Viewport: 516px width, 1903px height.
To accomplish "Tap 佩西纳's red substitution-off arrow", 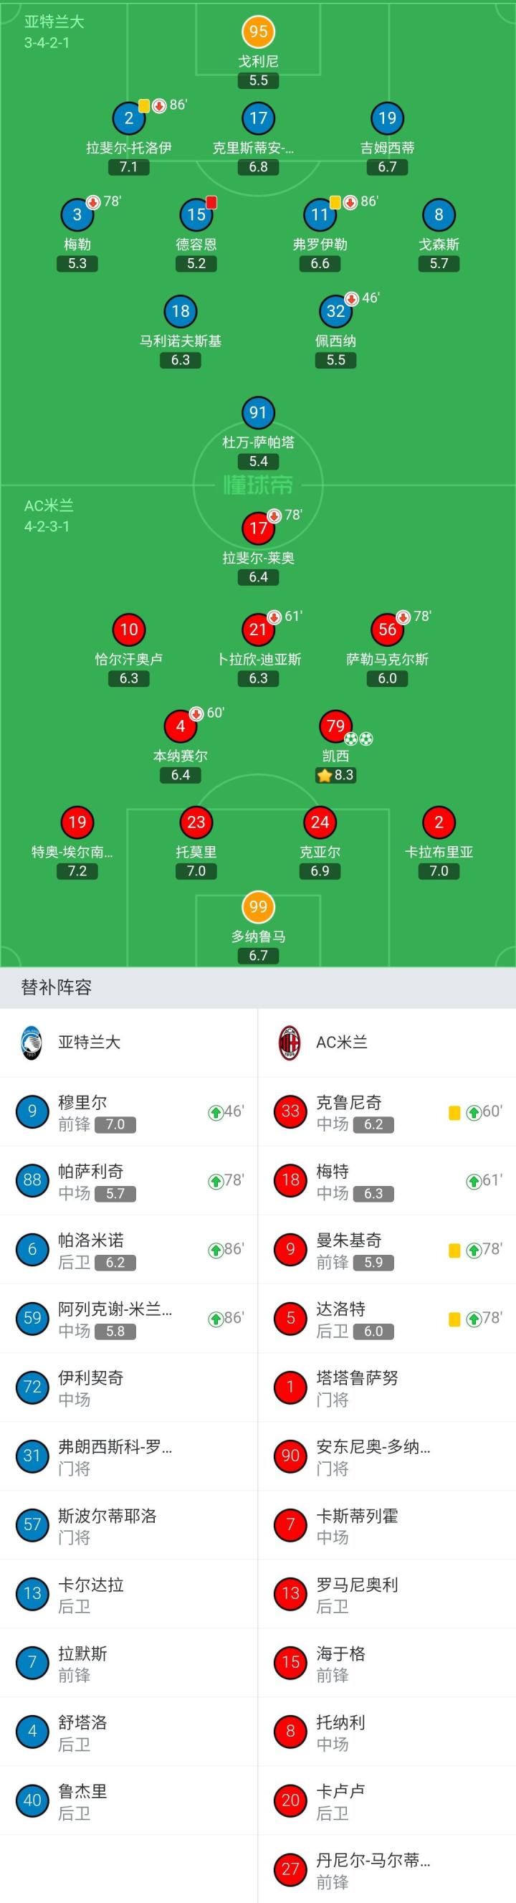I will click(x=351, y=298).
